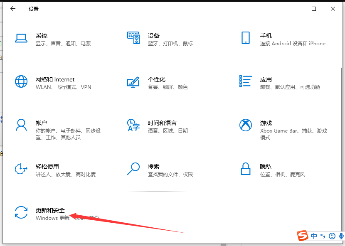
Task: Click the 时间和语言 category title
Action: click(162, 123)
